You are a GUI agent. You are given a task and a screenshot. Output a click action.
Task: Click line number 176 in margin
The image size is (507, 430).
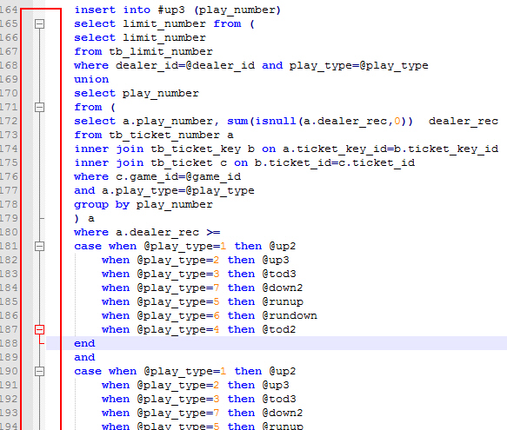(x=9, y=176)
